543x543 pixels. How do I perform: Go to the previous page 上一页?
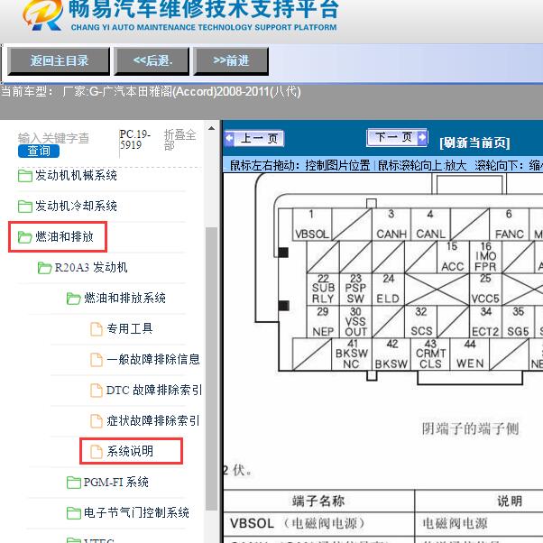(254, 139)
